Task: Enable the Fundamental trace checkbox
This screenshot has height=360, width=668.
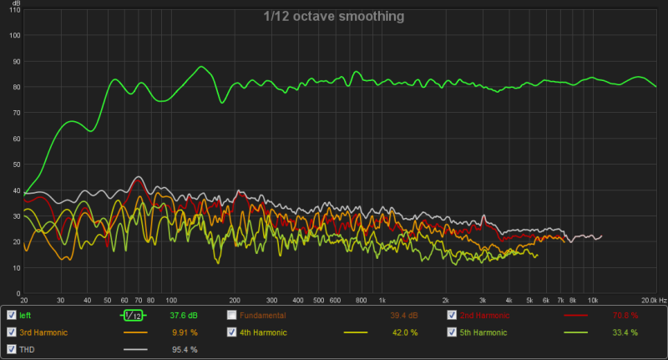Action: 232,315
